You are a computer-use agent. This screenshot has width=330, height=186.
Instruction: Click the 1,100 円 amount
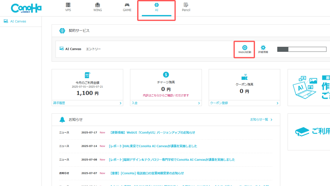pos(87,93)
